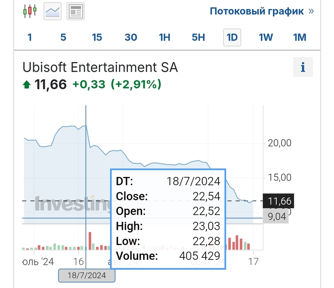Select the 1H timeframe
This screenshot has width=334, height=288.
pos(165,37)
